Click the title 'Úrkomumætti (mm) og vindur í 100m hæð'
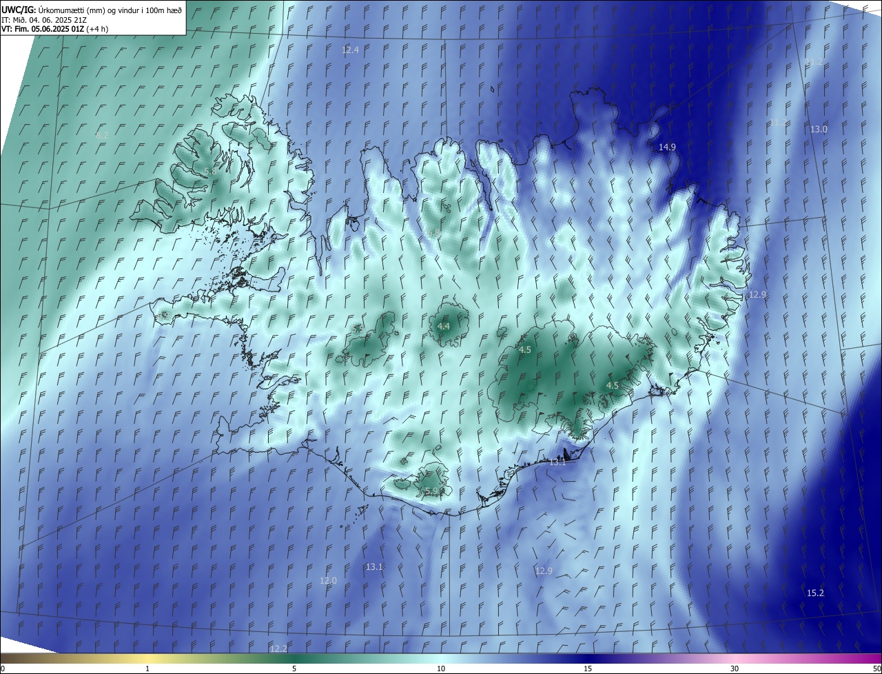This screenshot has width=882, height=674. pos(109,10)
